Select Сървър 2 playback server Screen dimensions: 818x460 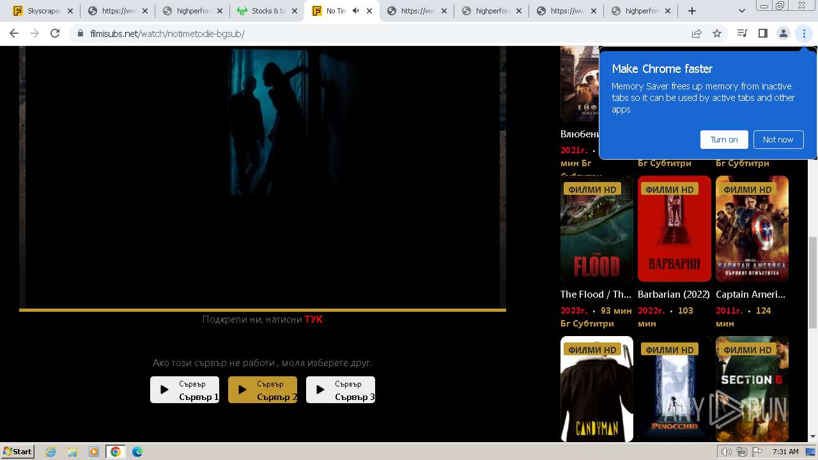263,390
